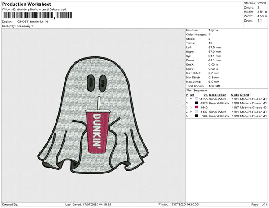Click the barcode under the Wilcom title
Image resolution: width=269 pixels, height=208 pixels.
[37, 15]
